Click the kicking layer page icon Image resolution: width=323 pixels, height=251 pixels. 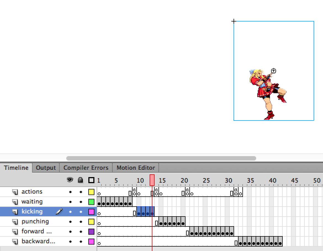click(15, 212)
